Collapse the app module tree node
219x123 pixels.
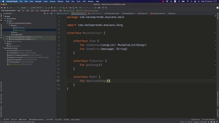click(3, 16)
